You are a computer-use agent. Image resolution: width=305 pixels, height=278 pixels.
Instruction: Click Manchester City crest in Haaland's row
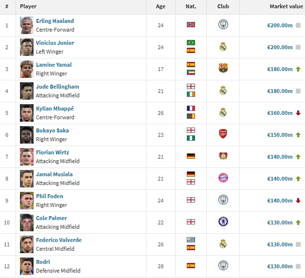223,25
